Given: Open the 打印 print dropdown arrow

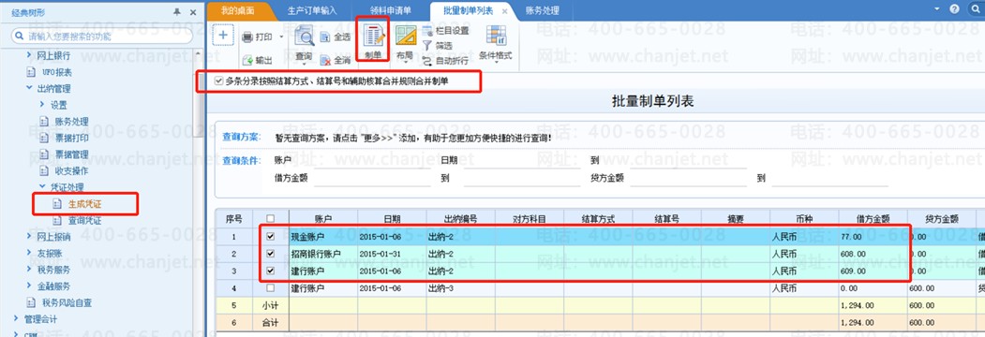Looking at the screenshot, I should point(281,37).
